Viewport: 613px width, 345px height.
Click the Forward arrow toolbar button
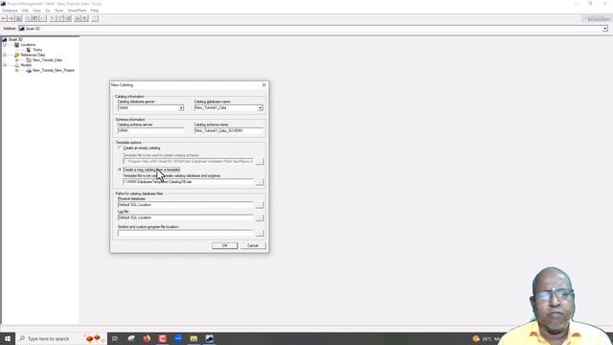click(11, 18)
